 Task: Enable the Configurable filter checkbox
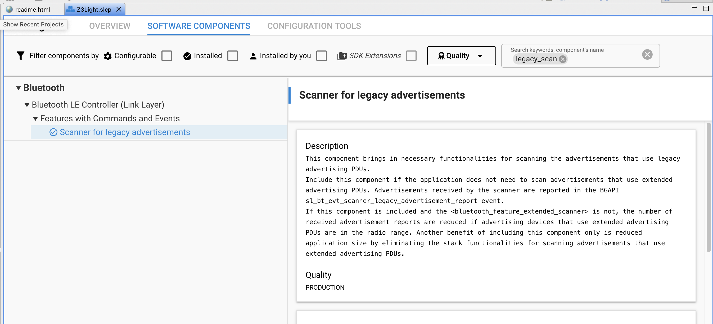point(167,55)
